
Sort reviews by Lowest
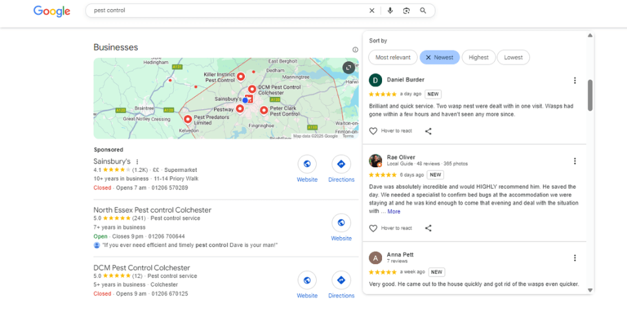[513, 57]
